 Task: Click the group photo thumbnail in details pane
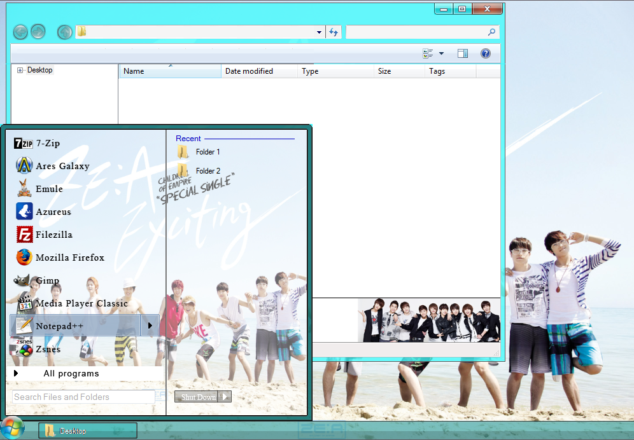coord(428,320)
